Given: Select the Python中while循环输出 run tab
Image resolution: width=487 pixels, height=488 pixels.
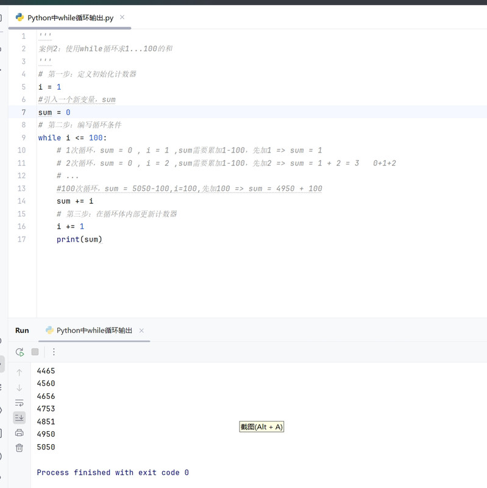Looking at the screenshot, I should pos(94,330).
